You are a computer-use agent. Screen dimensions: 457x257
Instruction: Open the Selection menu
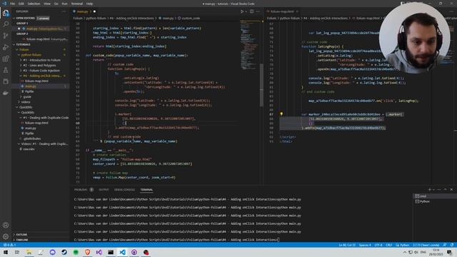[x=34, y=4]
